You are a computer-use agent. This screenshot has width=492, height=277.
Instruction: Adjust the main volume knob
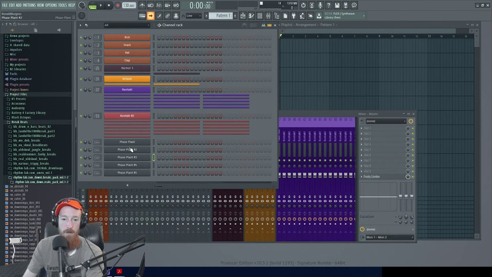[82, 5]
